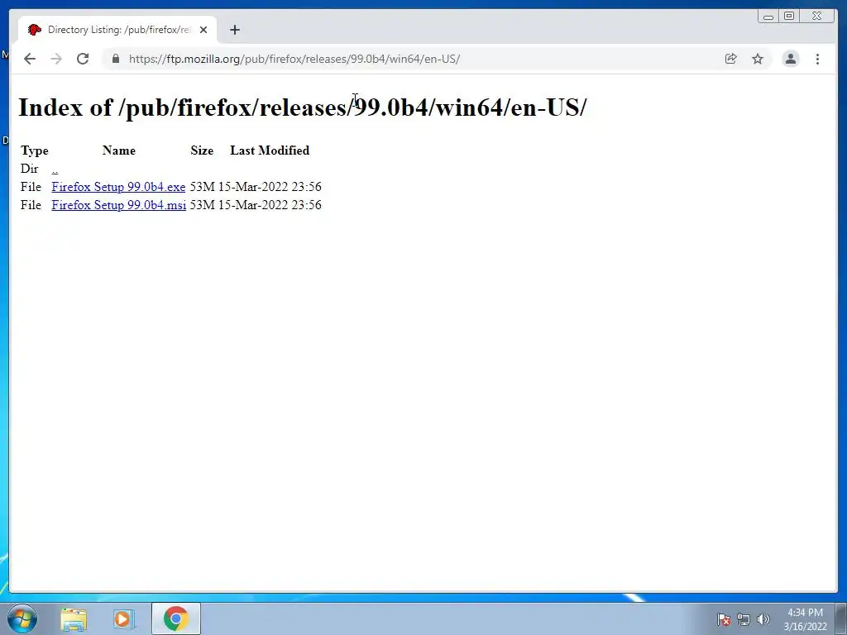The height and width of the screenshot is (635, 847).
Task: Open Windows Explorer from the taskbar
Action: (74, 618)
